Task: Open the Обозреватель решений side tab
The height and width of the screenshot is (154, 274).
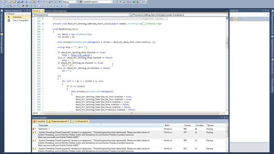Action: pyautogui.click(x=272, y=22)
